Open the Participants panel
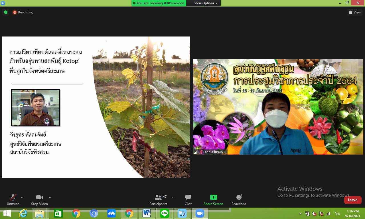Screen dimensions: 365x219 tap(158, 200)
